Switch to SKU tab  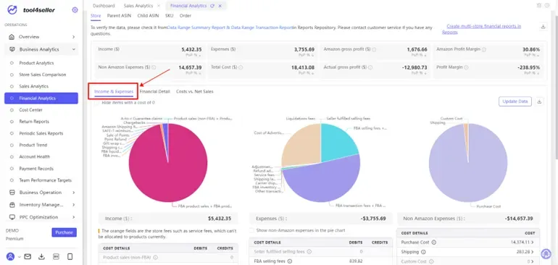click(x=169, y=16)
